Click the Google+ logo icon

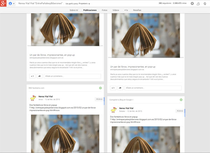point(3,3)
